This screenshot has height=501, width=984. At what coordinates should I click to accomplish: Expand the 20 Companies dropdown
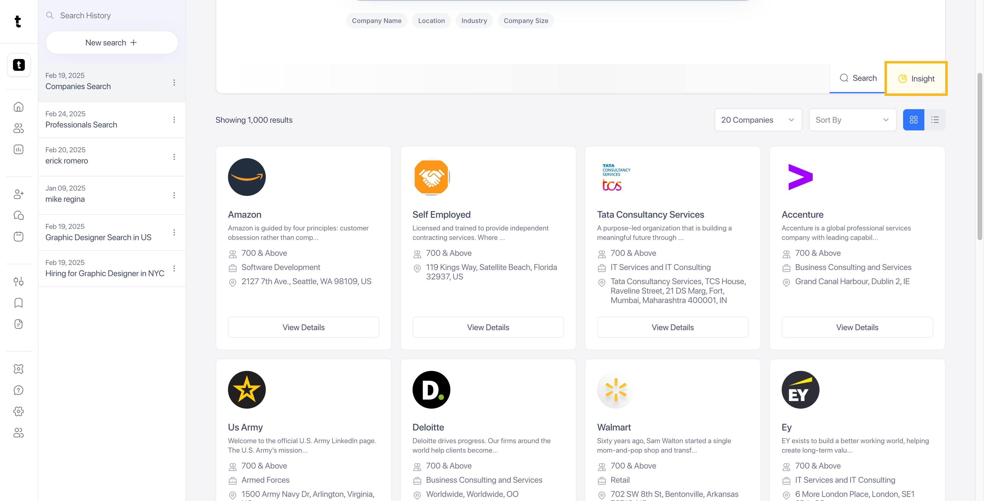758,120
